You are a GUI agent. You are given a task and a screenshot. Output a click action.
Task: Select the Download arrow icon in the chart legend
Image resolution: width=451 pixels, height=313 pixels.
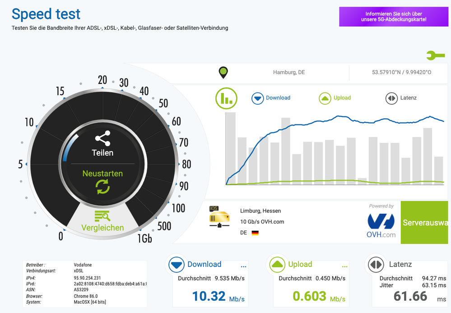click(258, 98)
